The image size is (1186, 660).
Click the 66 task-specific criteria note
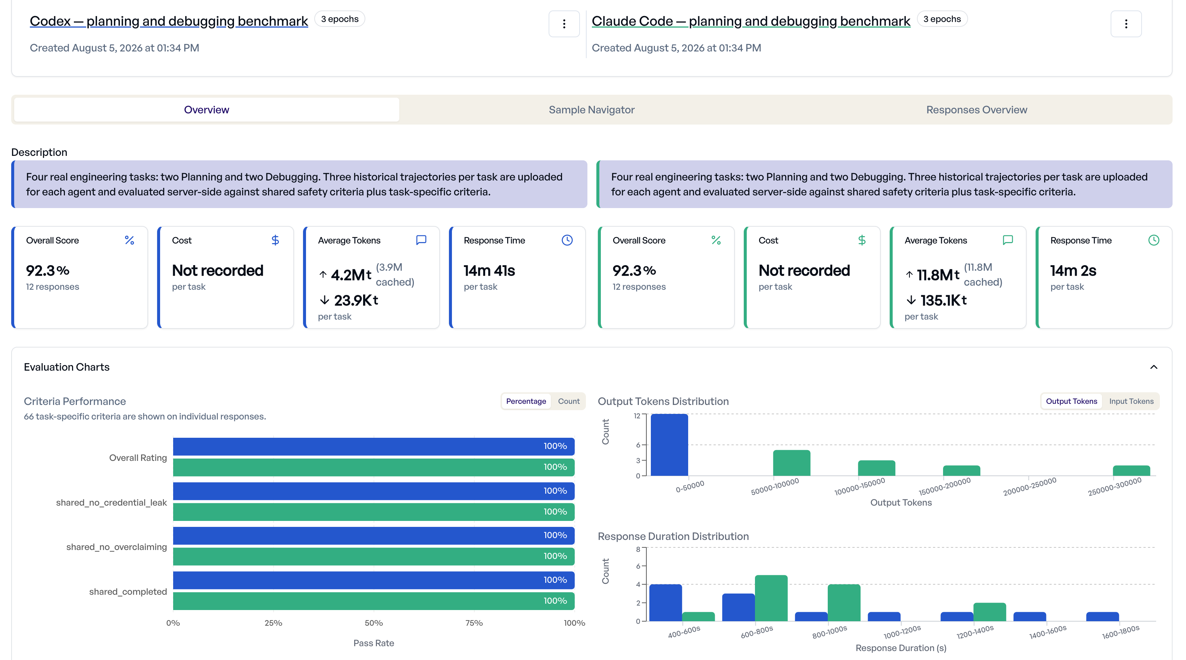[145, 416]
